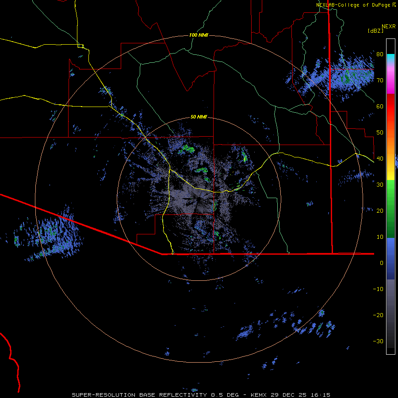Click the green band of color bar
The height and width of the screenshot is (398, 398).
point(390,209)
